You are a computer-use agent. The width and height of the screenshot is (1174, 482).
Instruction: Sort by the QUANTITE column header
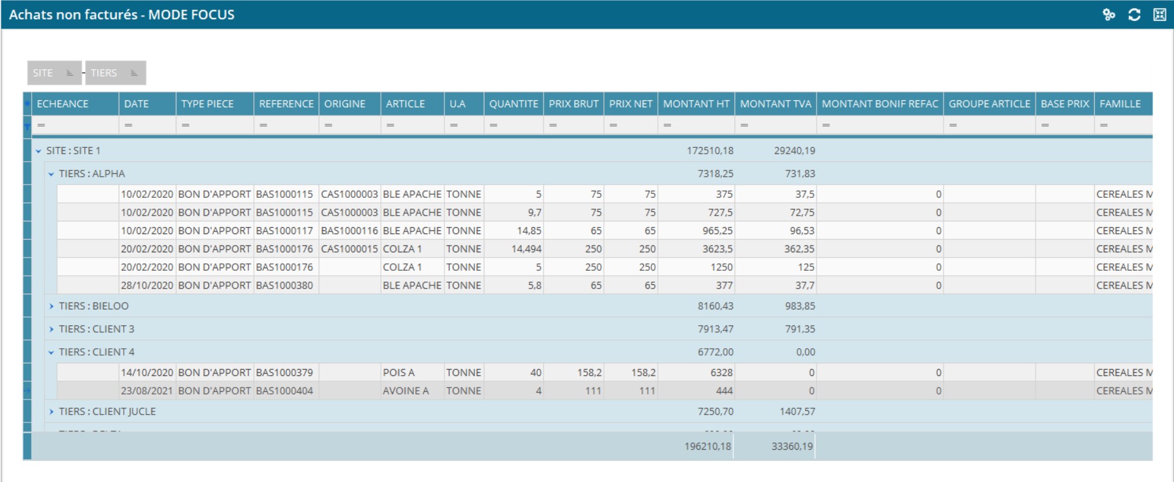point(513,103)
